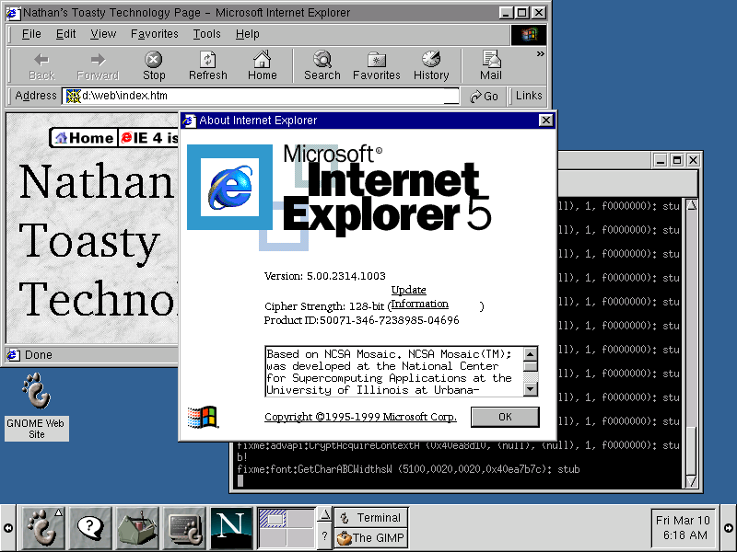
Task: Click the credits scrollbar thumb
Action: [x=531, y=366]
